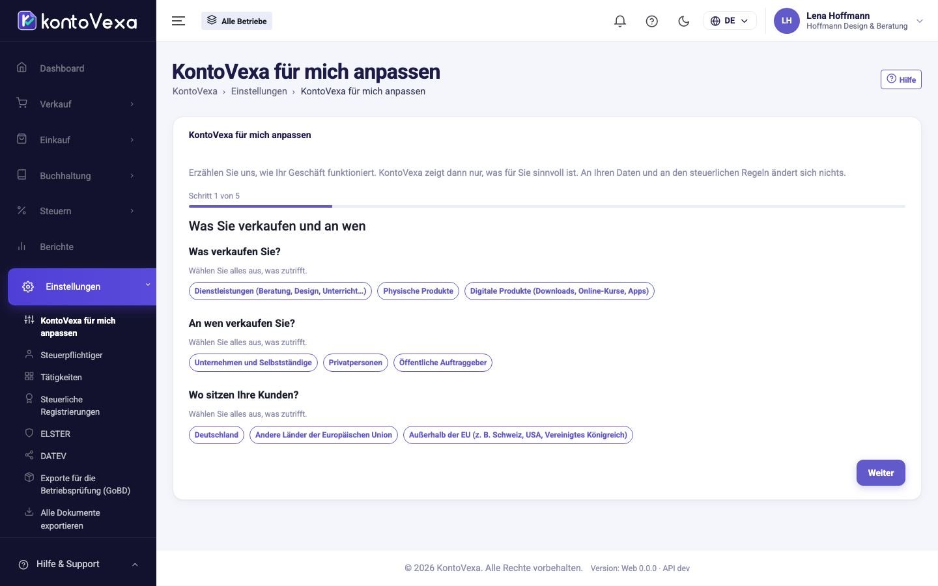Click the help question mark icon in header
The height and width of the screenshot is (586, 938).
coord(652,21)
